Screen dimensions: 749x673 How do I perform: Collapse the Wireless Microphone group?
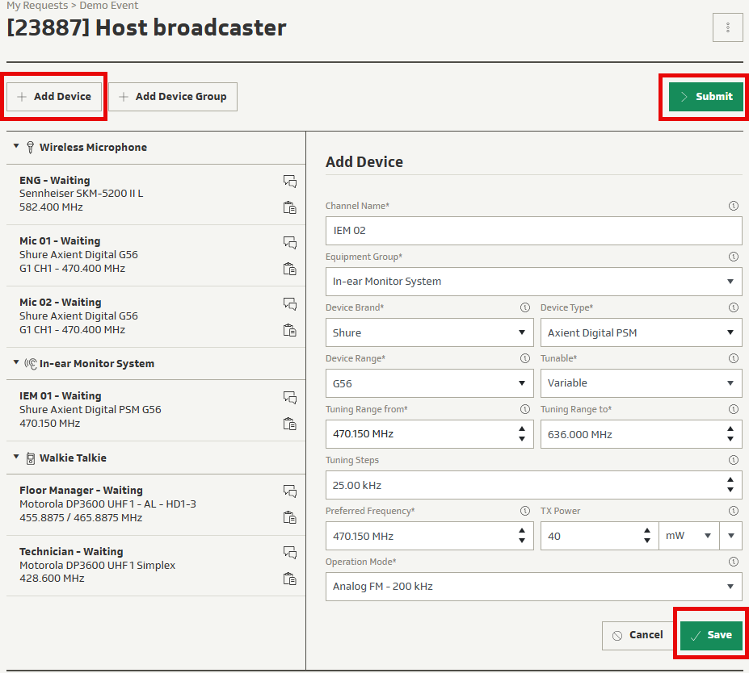[x=16, y=147]
